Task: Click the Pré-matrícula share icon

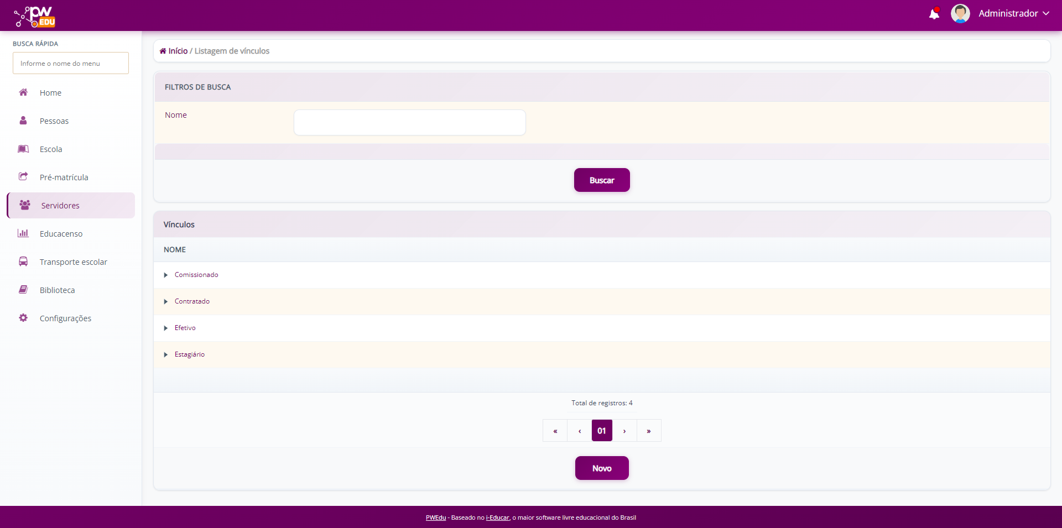Action: click(23, 177)
